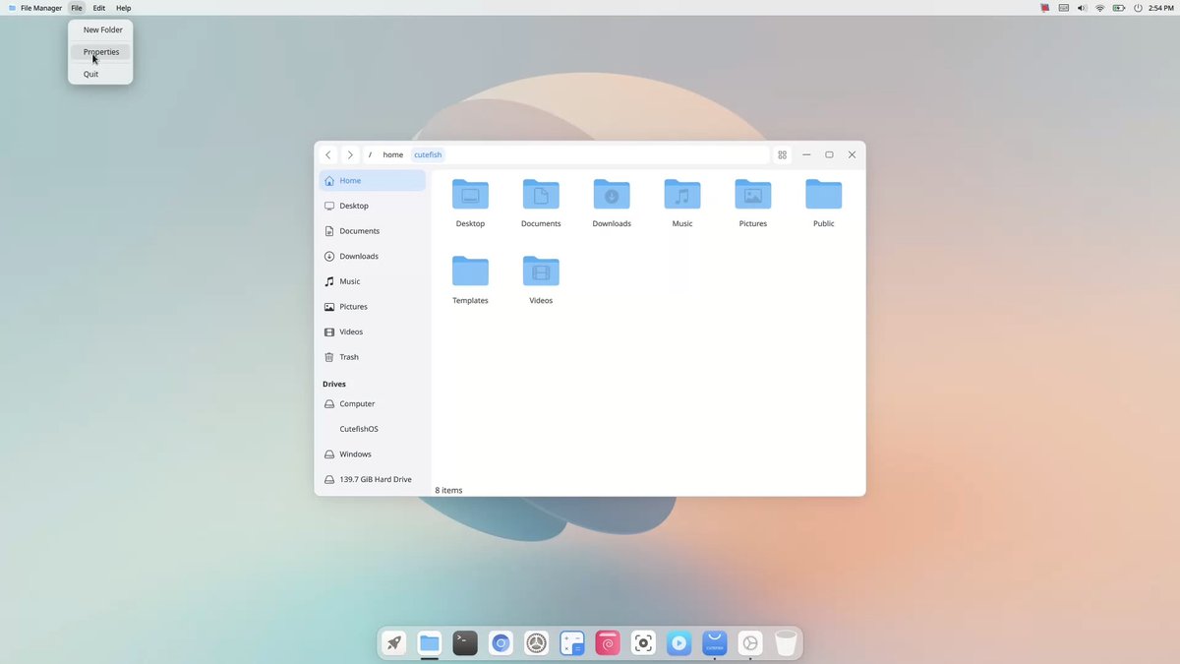Select Downloads in the sidebar
The image size is (1180, 664).
click(x=373, y=256)
